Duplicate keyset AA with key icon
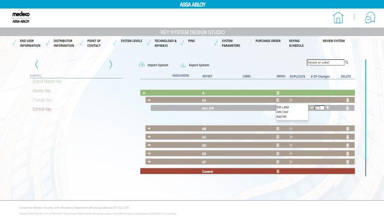This screenshot has width=384, height=222. click(291, 100)
